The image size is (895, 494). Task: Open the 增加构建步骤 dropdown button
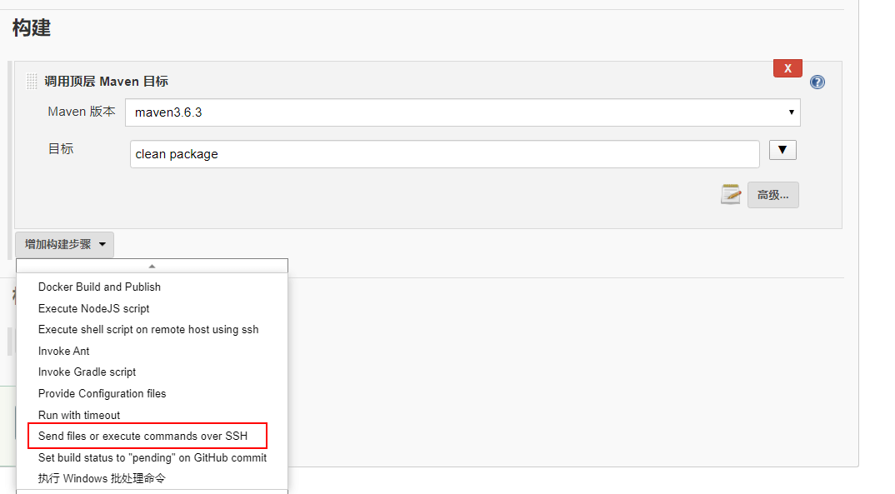(64, 245)
